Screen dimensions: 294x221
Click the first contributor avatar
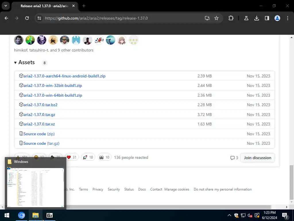coord(19,40)
